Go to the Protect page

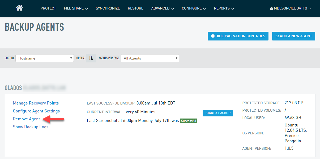point(48,8)
